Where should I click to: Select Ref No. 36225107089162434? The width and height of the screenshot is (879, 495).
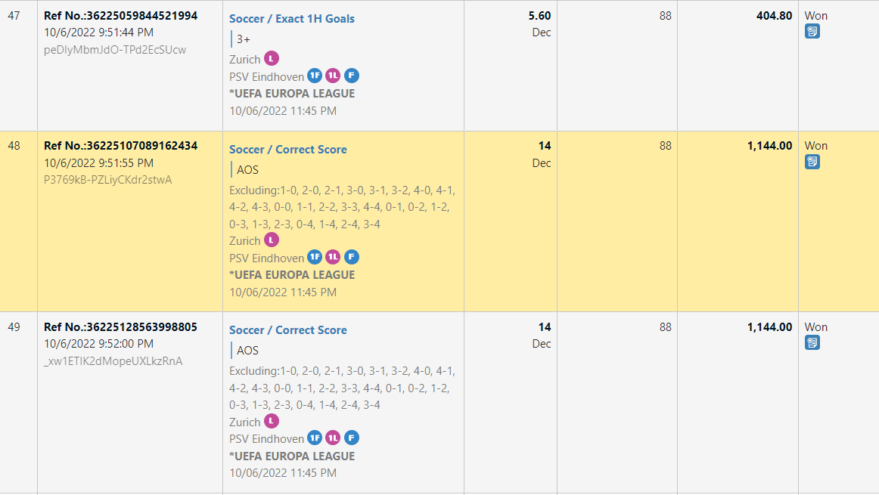(121, 146)
